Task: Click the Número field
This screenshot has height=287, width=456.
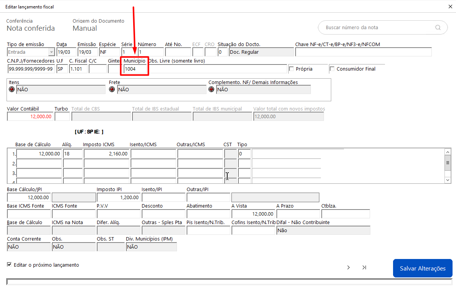Action: click(x=150, y=52)
